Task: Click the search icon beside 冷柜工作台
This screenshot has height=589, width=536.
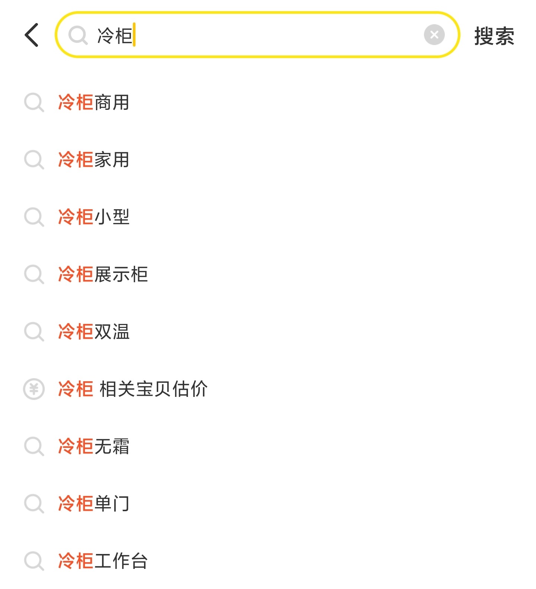Action: coord(34,561)
